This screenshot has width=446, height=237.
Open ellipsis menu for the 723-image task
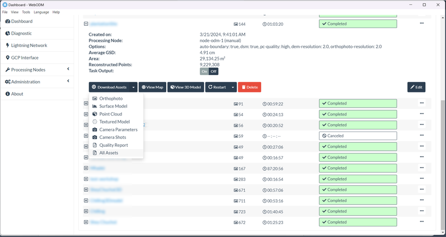(421, 211)
